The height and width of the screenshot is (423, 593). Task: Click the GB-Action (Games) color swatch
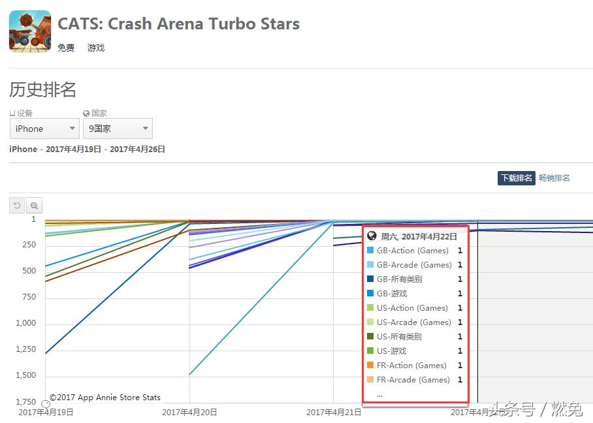coord(370,251)
